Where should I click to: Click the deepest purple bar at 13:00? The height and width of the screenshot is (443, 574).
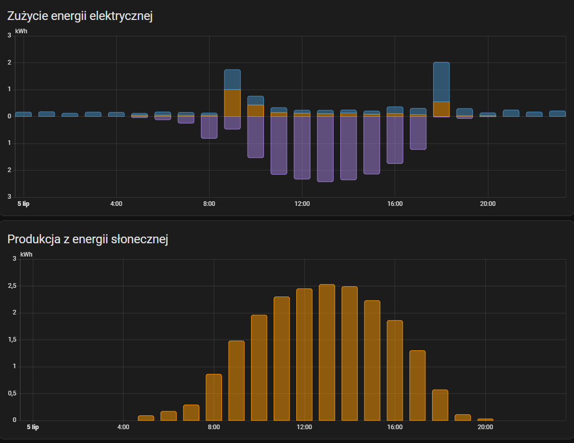point(325,149)
